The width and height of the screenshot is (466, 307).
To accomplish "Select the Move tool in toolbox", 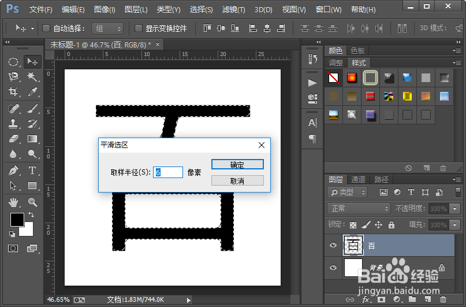I will (32, 62).
